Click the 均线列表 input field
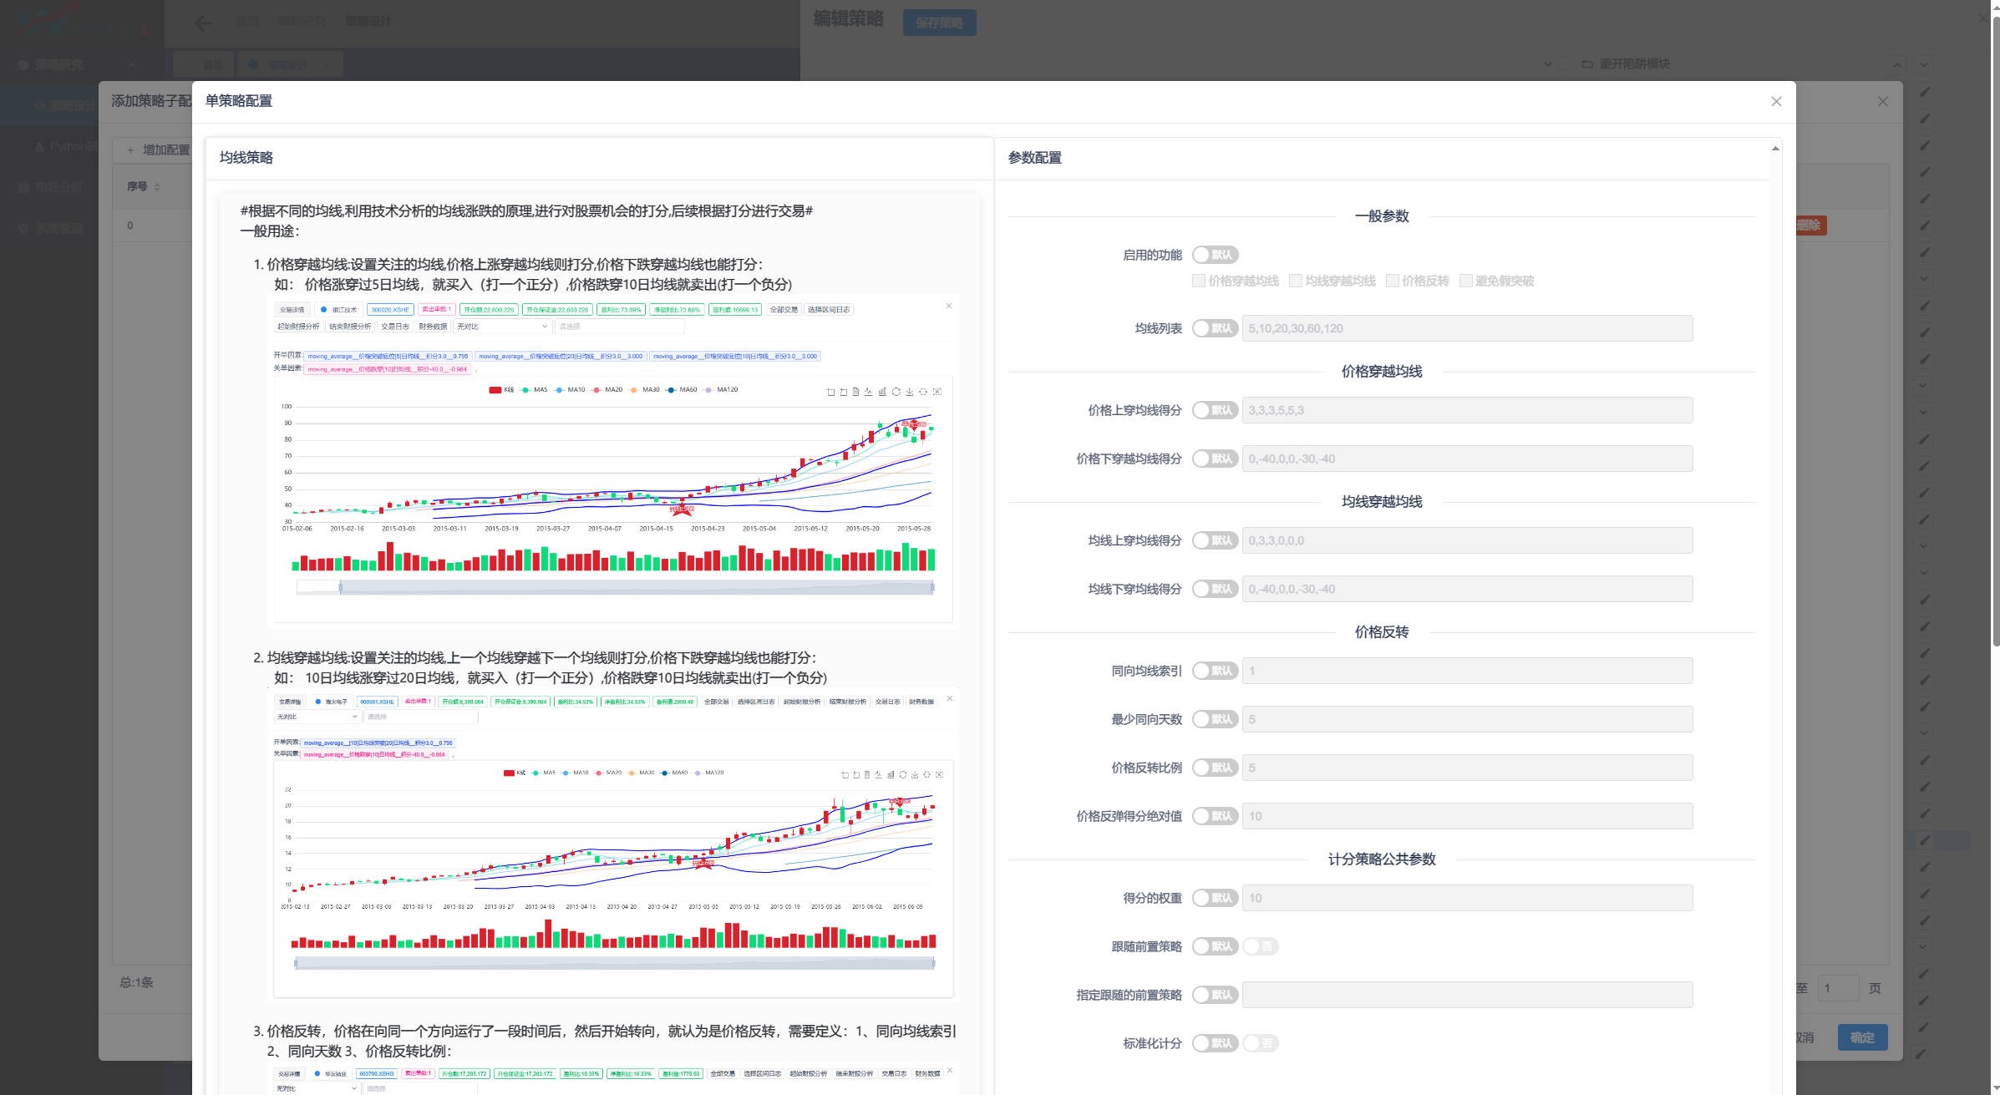The height and width of the screenshot is (1095, 2000). [1467, 328]
